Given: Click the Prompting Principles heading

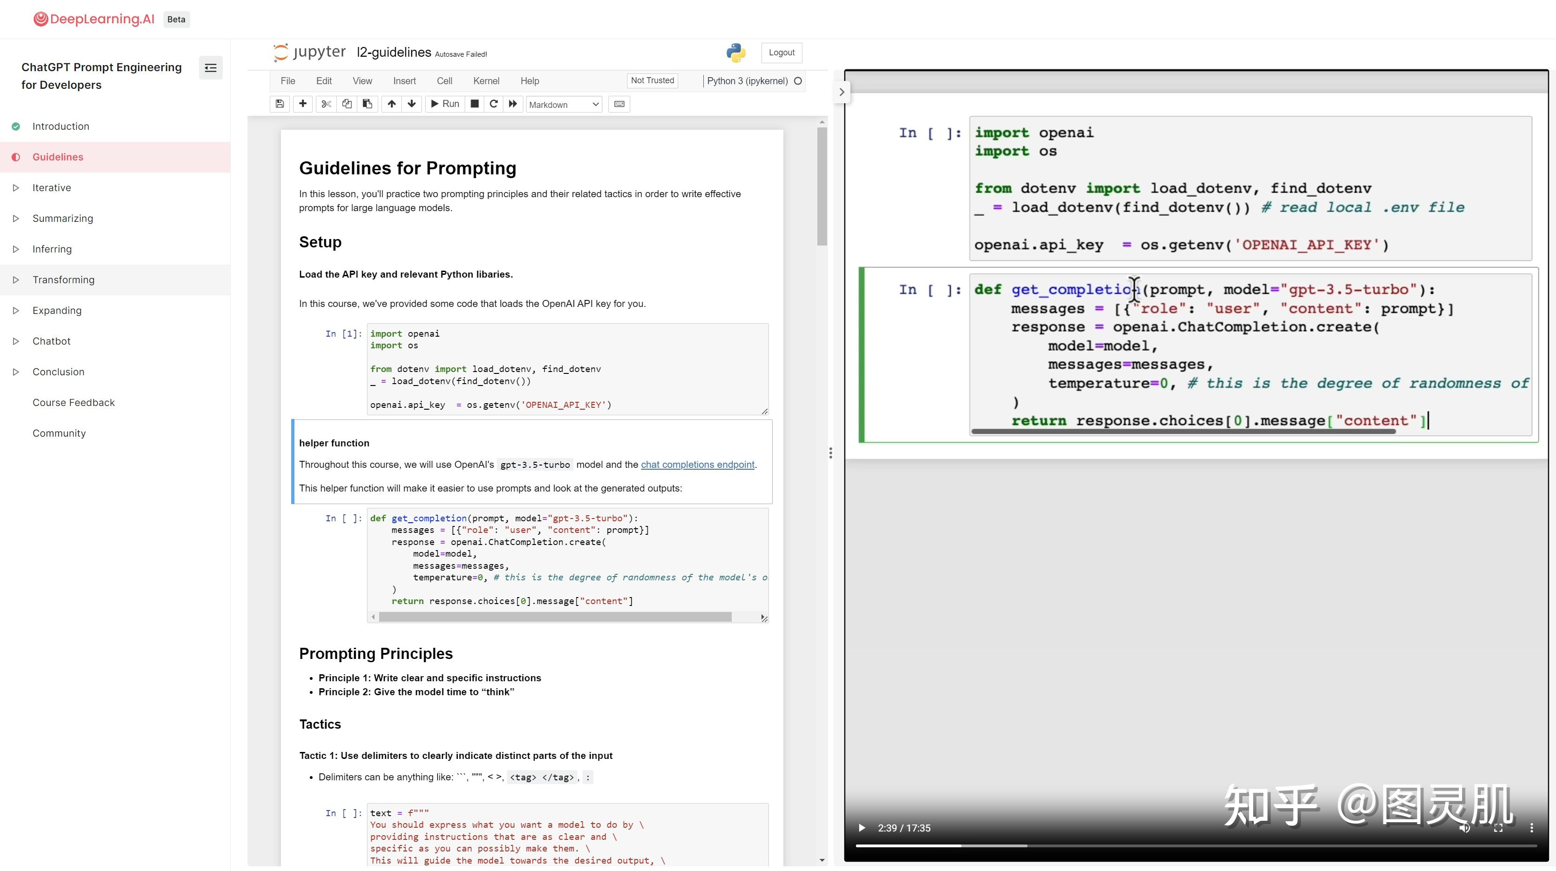Looking at the screenshot, I should [x=376, y=653].
